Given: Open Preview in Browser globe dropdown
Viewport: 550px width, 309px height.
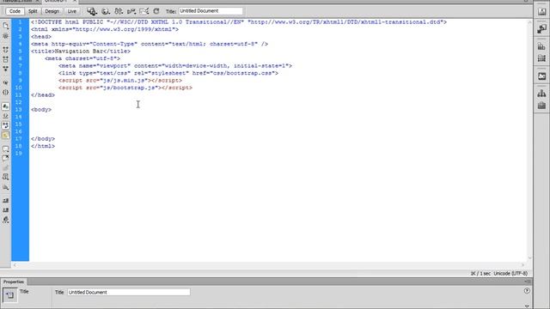Looking at the screenshot, I should click(105, 11).
